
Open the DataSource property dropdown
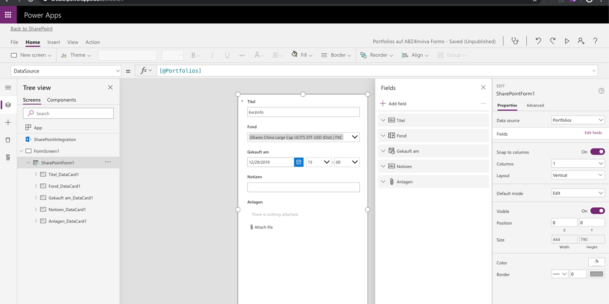coord(66,70)
